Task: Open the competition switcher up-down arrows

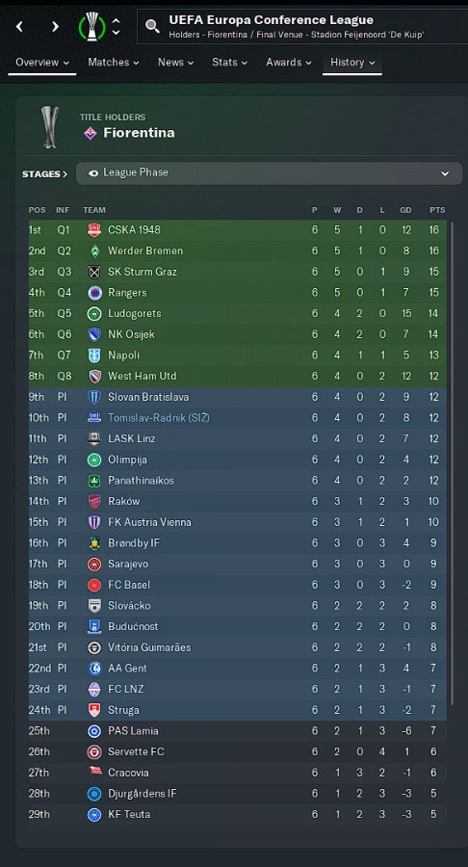Action: tap(116, 26)
